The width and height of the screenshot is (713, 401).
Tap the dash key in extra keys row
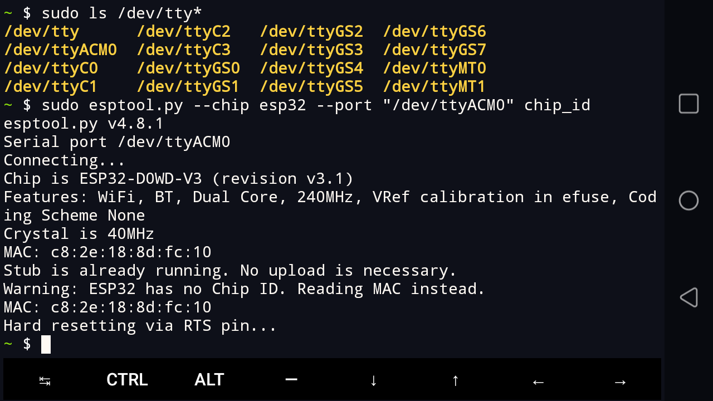tap(291, 380)
